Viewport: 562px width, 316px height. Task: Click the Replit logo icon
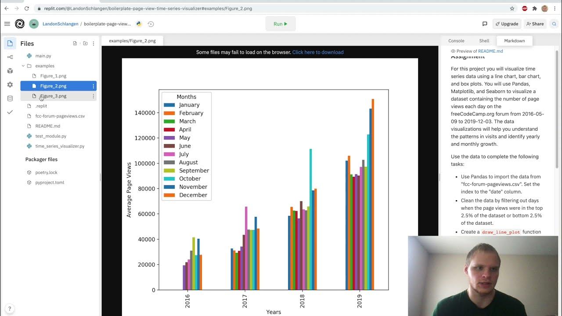pyautogui.click(x=20, y=24)
